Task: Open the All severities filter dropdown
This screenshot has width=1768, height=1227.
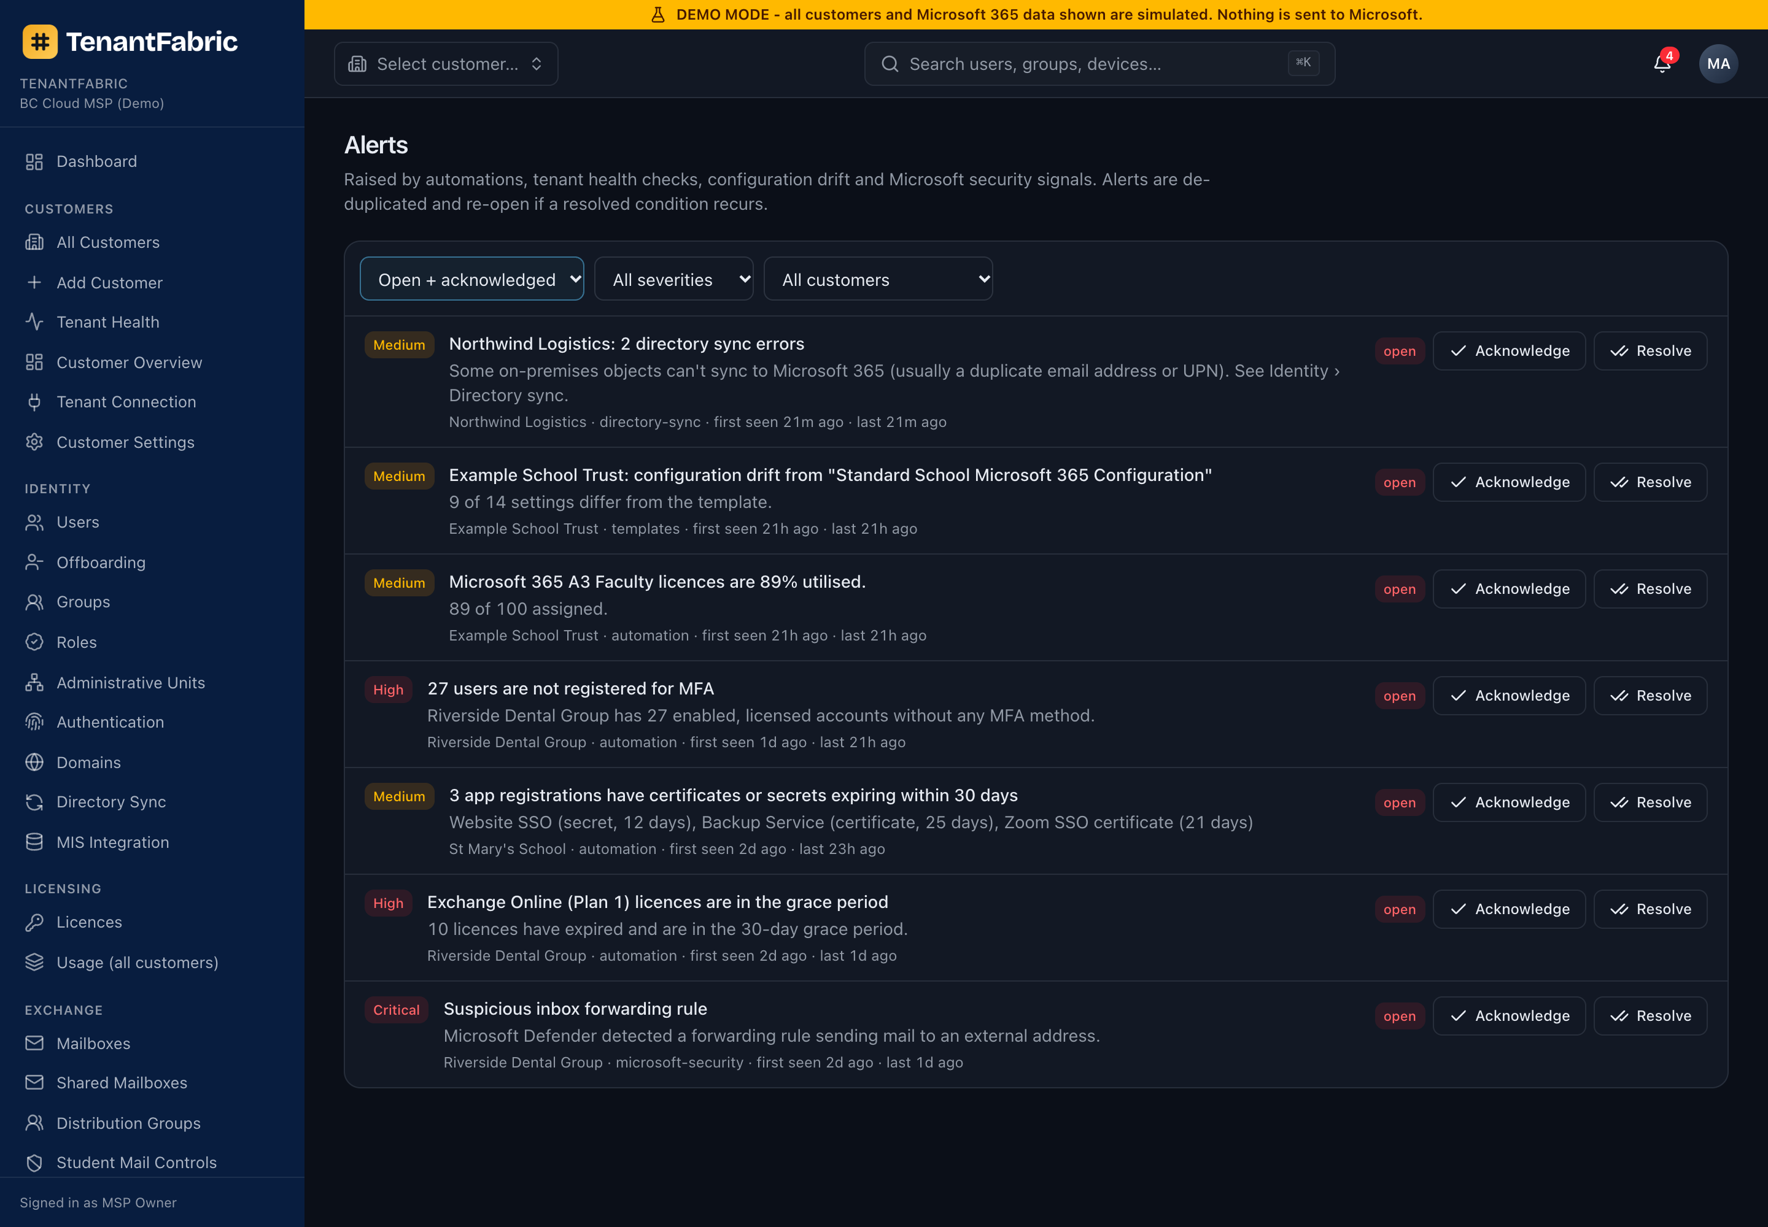Action: coord(673,279)
